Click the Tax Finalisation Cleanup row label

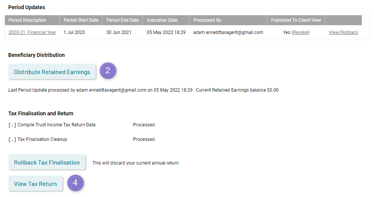pos(42,139)
